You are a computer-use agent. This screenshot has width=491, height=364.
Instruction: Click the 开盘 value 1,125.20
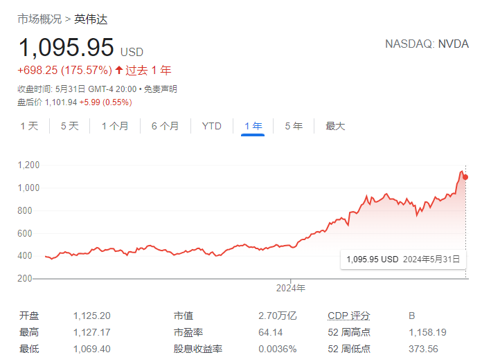click(x=91, y=316)
